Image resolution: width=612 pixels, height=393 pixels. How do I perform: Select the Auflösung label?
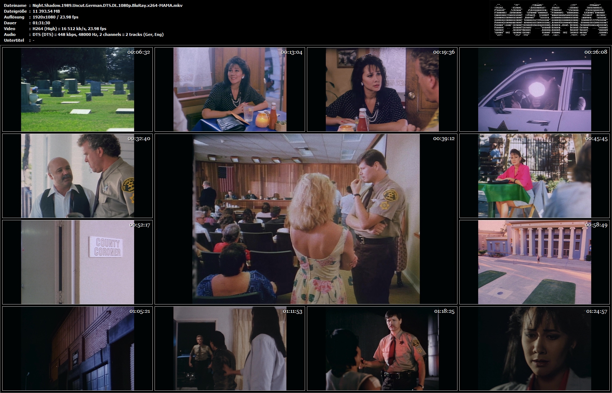click(x=14, y=17)
